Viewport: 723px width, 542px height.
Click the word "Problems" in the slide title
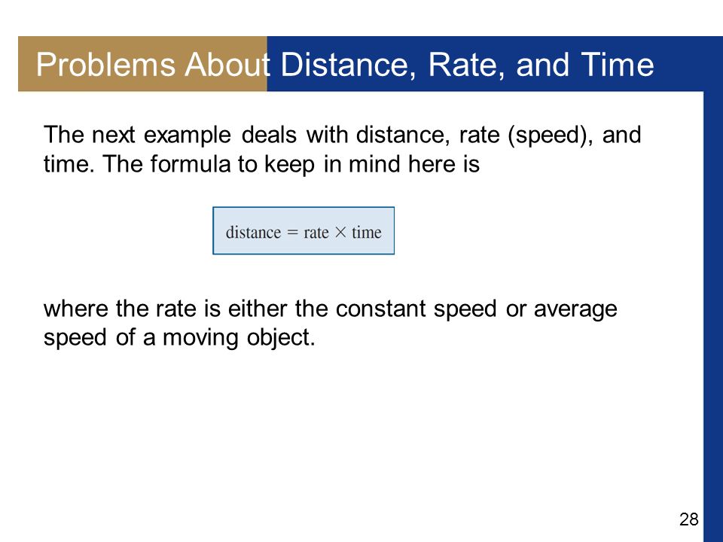coord(105,64)
